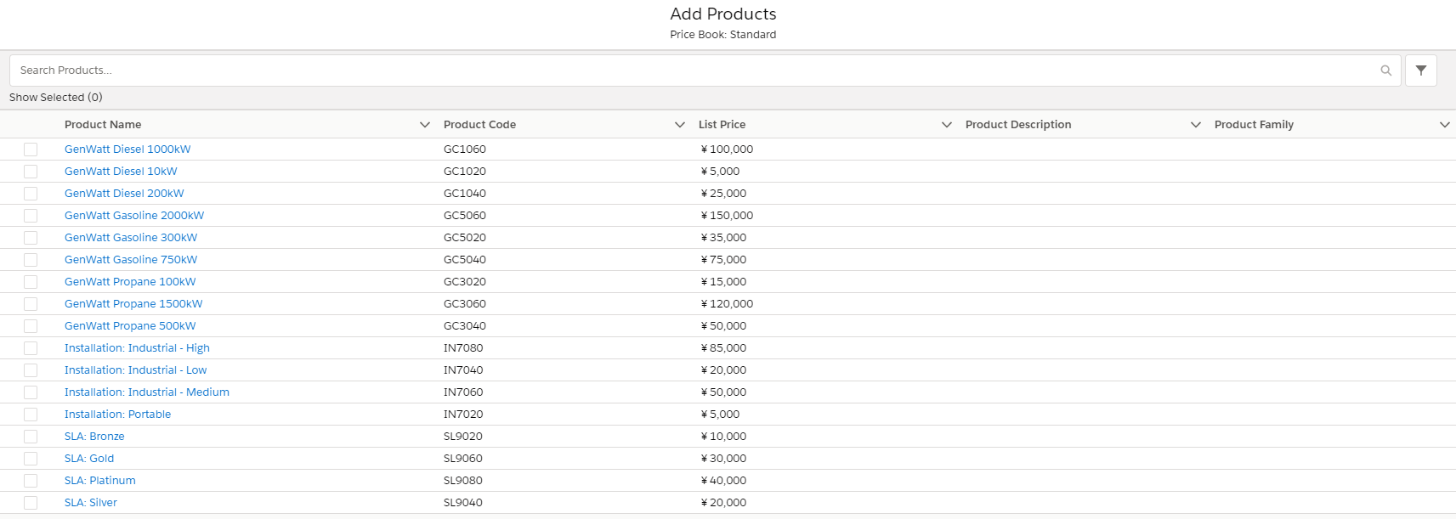Focus the Search Products input field
This screenshot has width=1456, height=519.
click(x=680, y=71)
